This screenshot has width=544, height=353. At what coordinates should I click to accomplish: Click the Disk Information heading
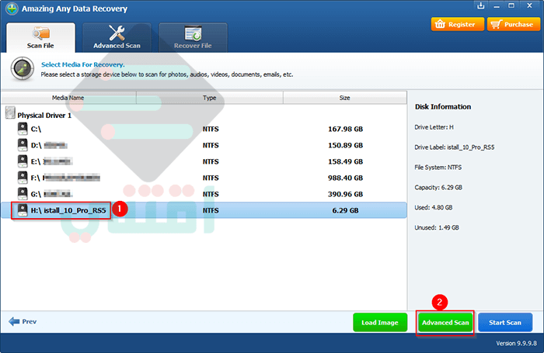[443, 107]
